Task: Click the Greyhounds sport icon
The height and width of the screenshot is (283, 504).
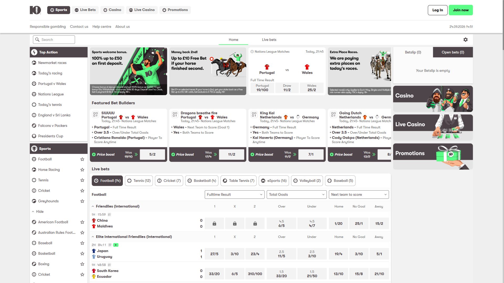Action: [34, 201]
